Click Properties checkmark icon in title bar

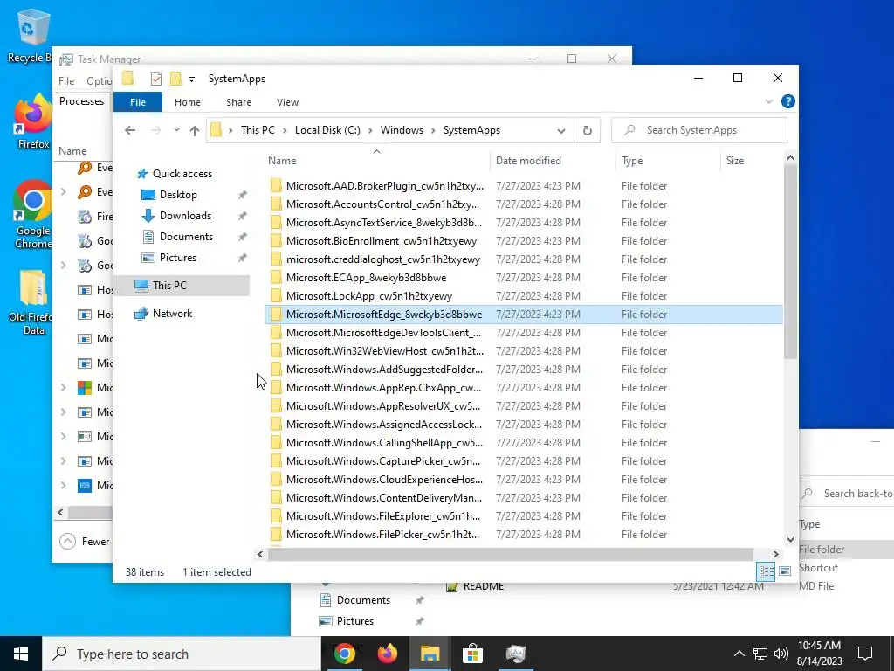tap(155, 79)
